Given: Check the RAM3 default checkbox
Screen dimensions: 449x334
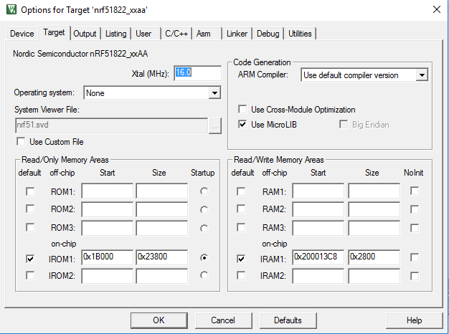Looking at the screenshot, I should (241, 227).
